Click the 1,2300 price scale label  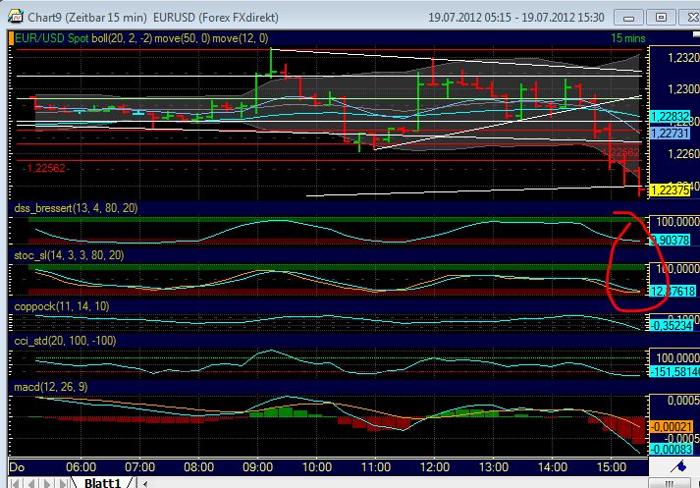(683, 89)
